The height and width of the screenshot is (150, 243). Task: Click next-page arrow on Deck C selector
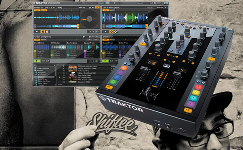click(x=98, y=61)
